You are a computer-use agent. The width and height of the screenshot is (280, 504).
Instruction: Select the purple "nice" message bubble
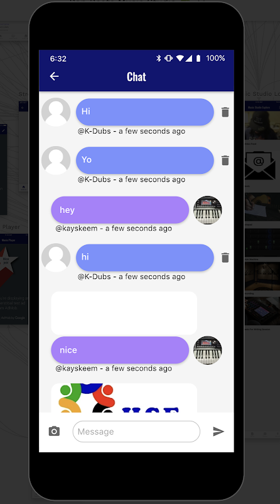click(x=120, y=350)
